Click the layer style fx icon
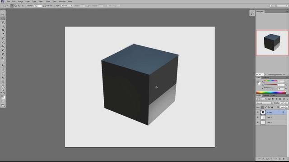The width and height of the screenshot is (289, 162). coord(263,159)
